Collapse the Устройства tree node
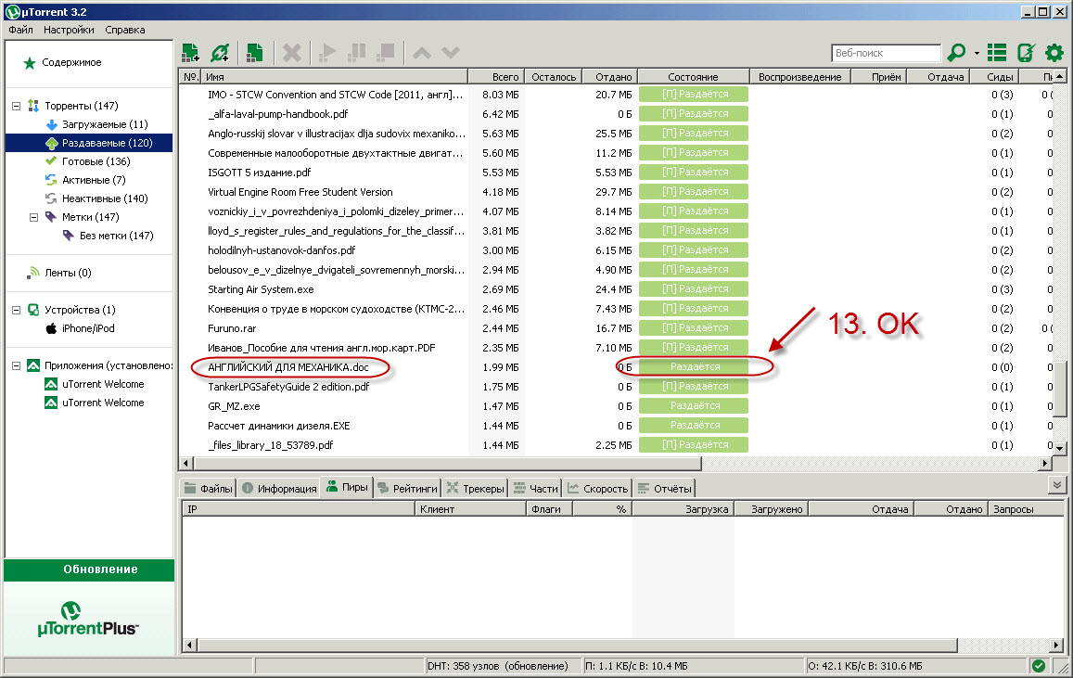 pyautogui.click(x=16, y=310)
